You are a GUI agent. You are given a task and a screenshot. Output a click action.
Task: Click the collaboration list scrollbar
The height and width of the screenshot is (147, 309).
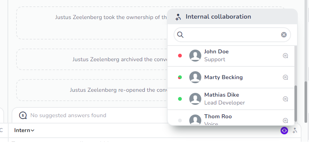pyautogui.click(x=296, y=103)
